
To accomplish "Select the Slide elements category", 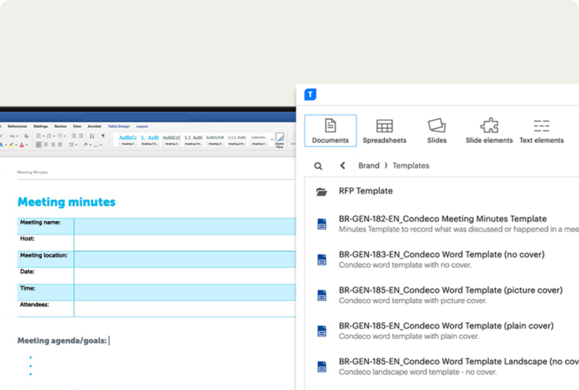I will point(489,131).
